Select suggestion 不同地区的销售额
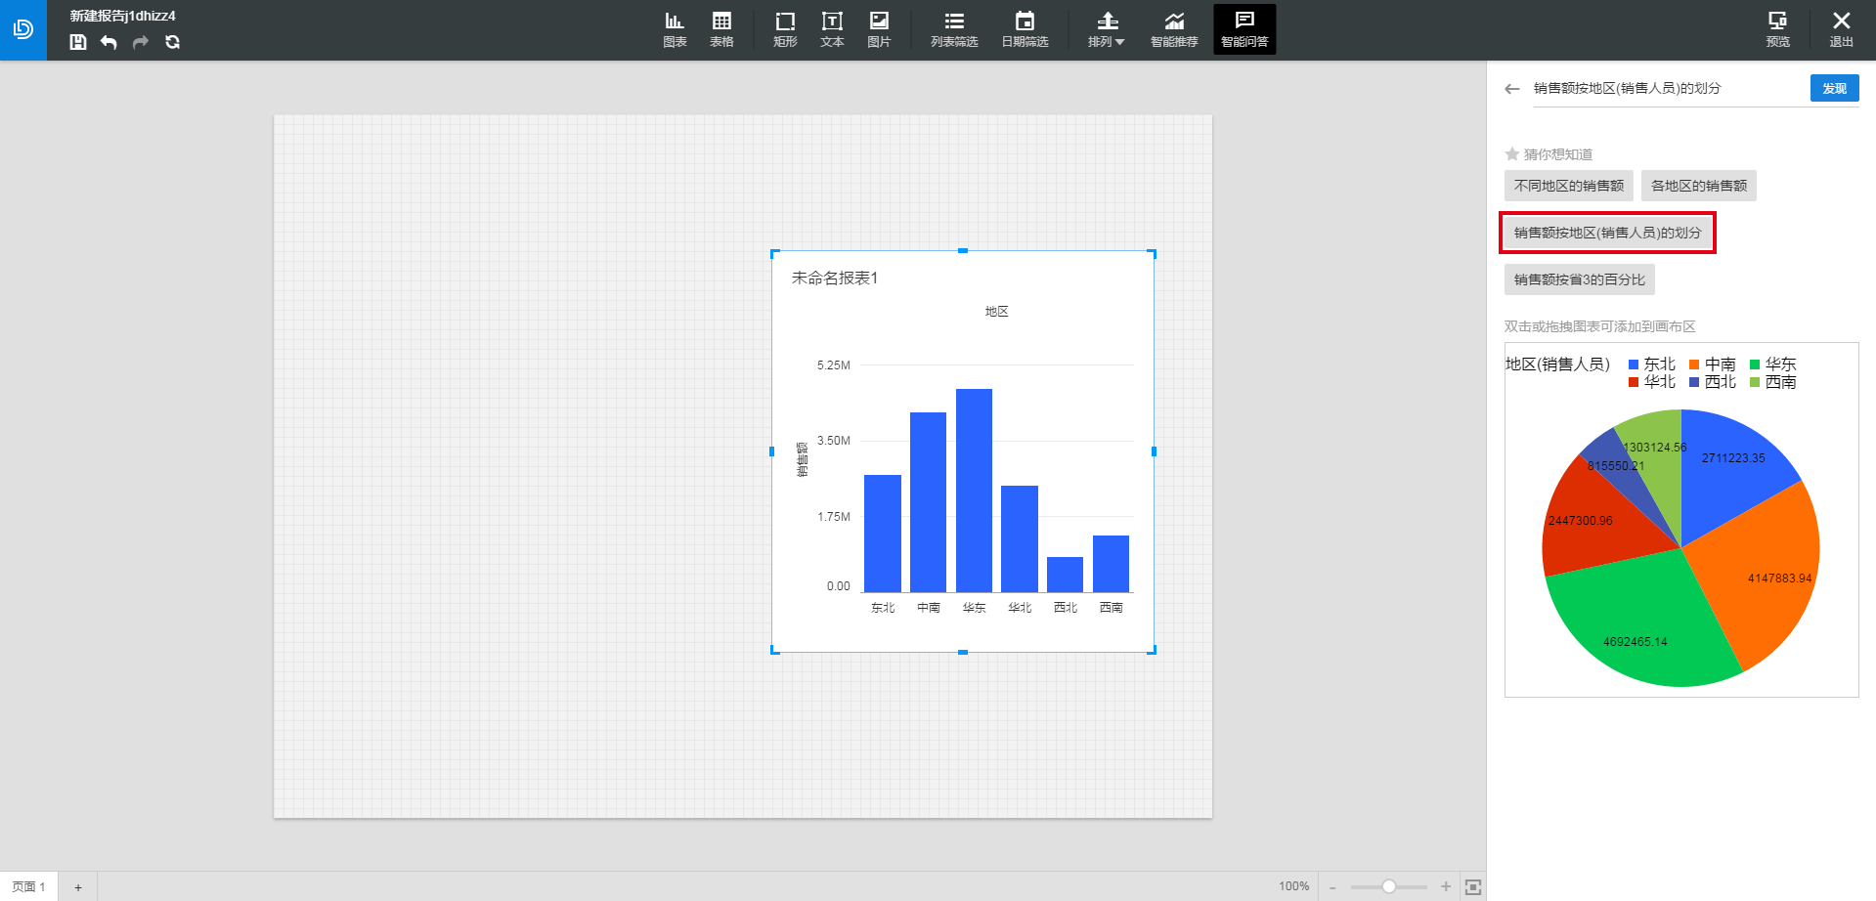 tap(1568, 186)
